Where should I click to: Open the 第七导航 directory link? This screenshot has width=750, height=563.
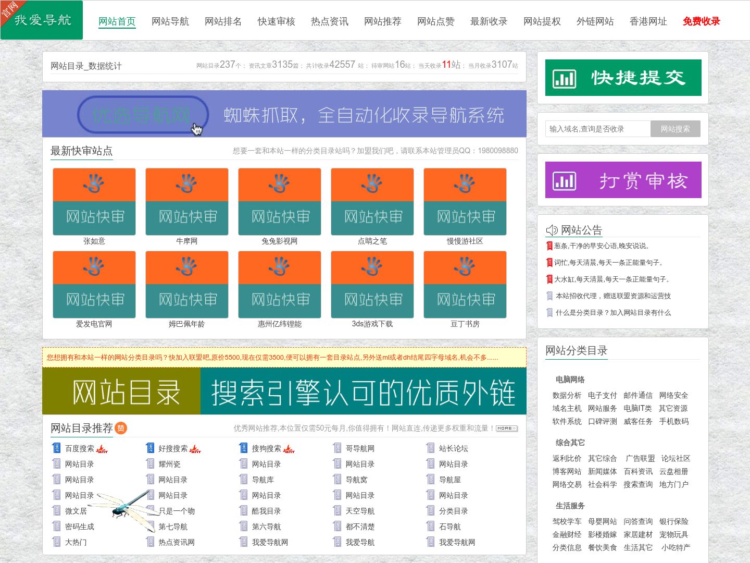(173, 527)
